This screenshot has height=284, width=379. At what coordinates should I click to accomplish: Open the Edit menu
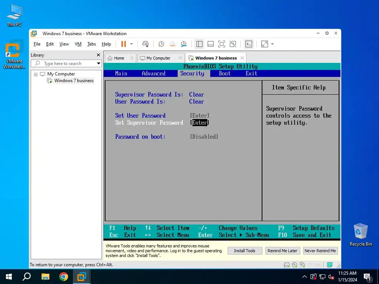[x=50, y=44]
